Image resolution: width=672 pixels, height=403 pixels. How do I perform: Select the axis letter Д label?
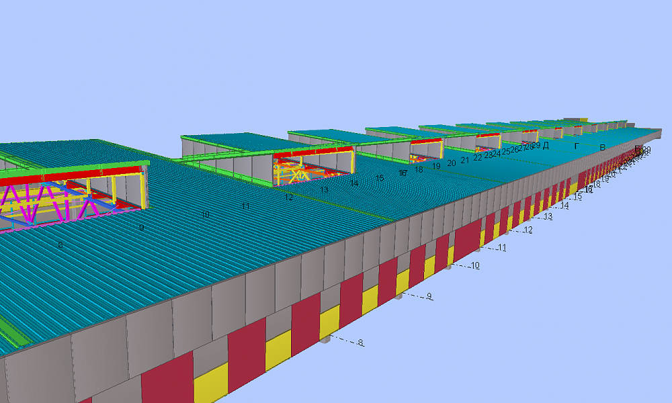coord(546,146)
